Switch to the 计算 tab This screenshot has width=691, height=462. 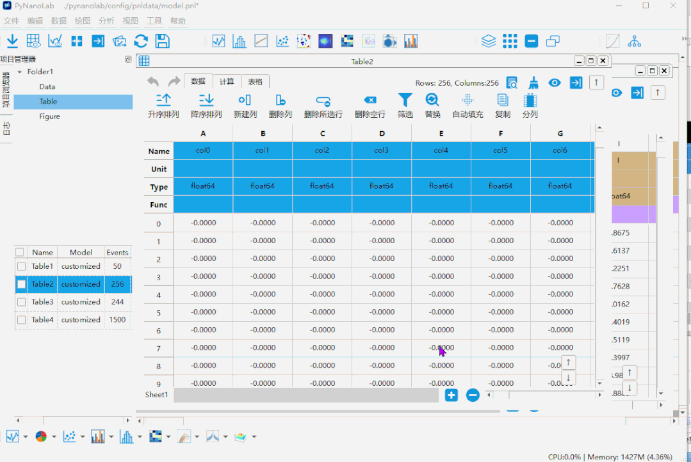[x=227, y=81]
